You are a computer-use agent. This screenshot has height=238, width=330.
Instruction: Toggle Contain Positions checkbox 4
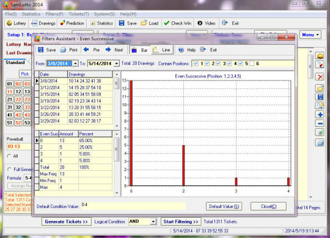[229, 63]
